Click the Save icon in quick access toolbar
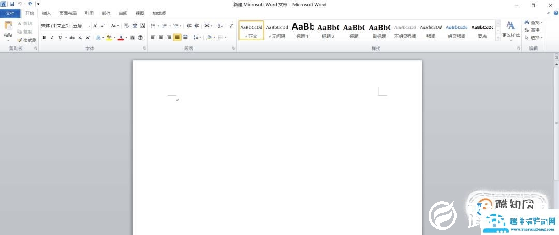Screen dimensions: 559x235 coord(12,4)
